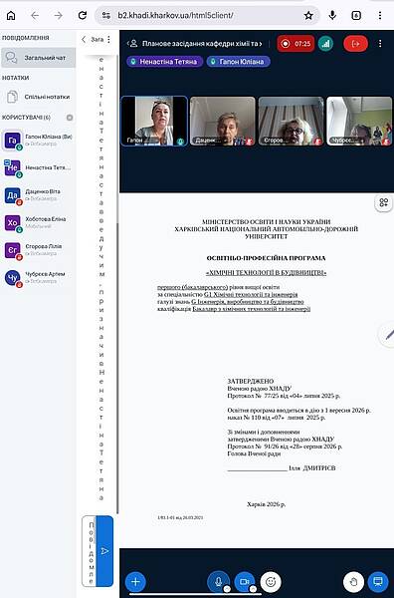Viewport: 394px width, 598px height.
Task: Leave the meeting with the red exit button
Action: (x=355, y=44)
